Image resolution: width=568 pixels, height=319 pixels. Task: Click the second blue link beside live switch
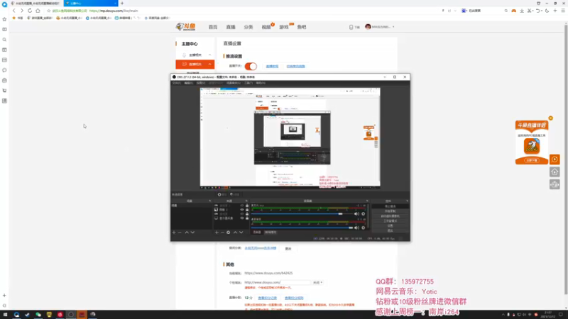295,66
